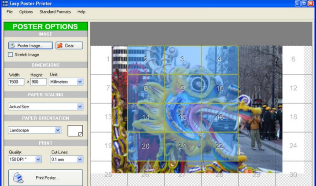
Task: Click the Easy Poster Printer title bar icon
Action: click(5, 4)
